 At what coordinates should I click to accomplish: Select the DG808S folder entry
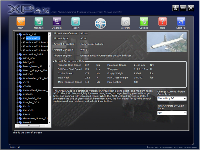pyautogui.click(x=28, y=95)
